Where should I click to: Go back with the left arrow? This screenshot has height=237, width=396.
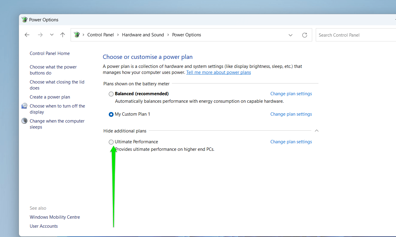pos(27,35)
